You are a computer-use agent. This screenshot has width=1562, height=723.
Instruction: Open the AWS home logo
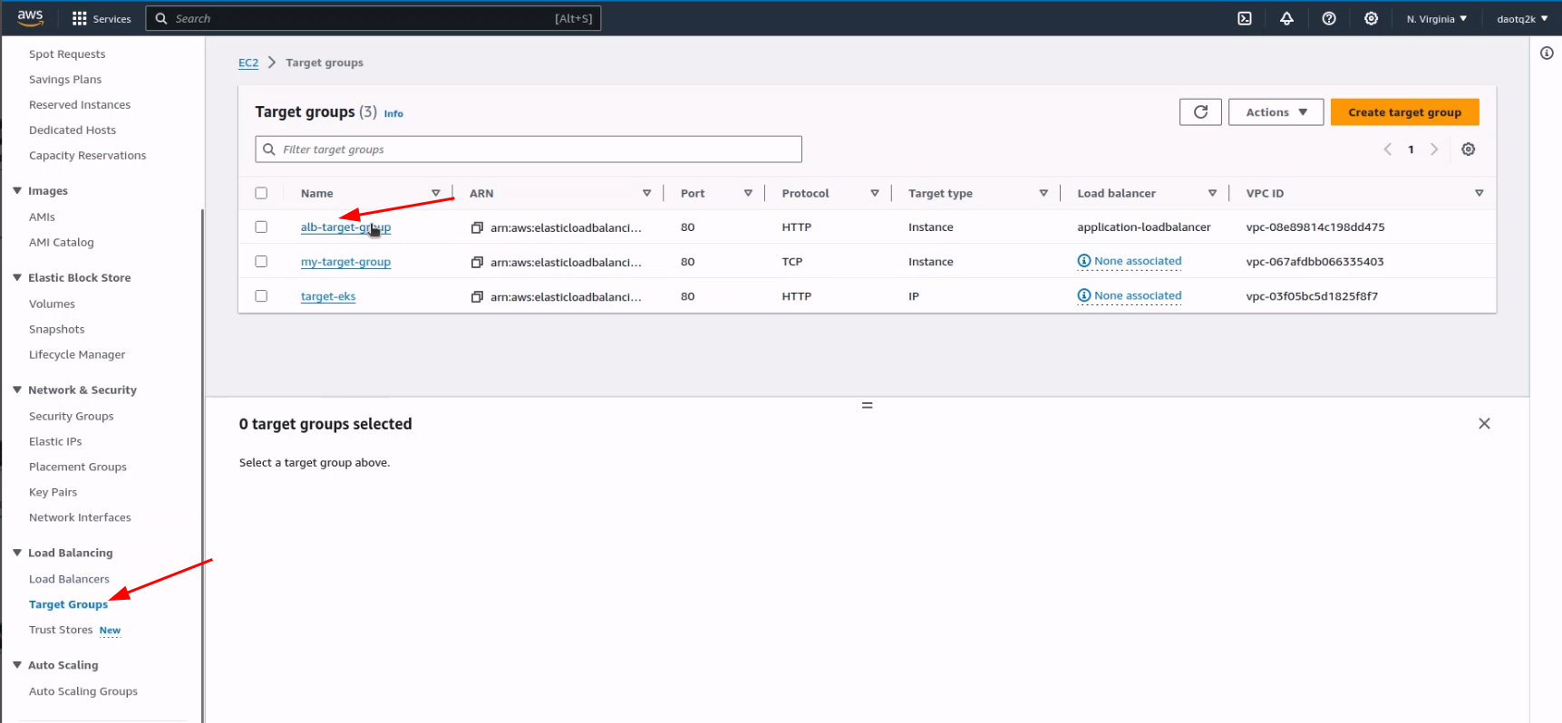click(31, 18)
